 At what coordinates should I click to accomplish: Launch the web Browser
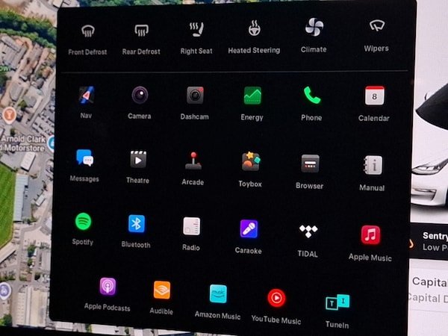pyautogui.click(x=310, y=164)
